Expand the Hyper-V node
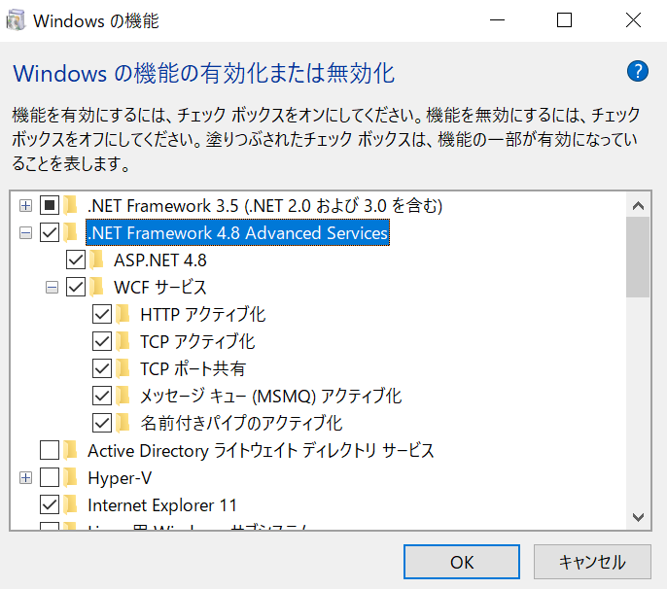 click(26, 478)
